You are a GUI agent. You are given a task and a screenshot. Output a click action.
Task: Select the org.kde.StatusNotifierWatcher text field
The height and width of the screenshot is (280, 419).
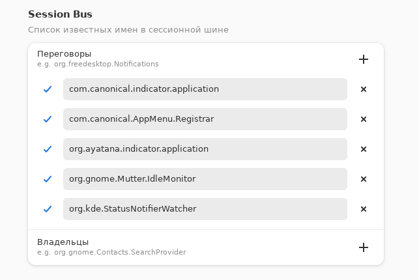205,209
